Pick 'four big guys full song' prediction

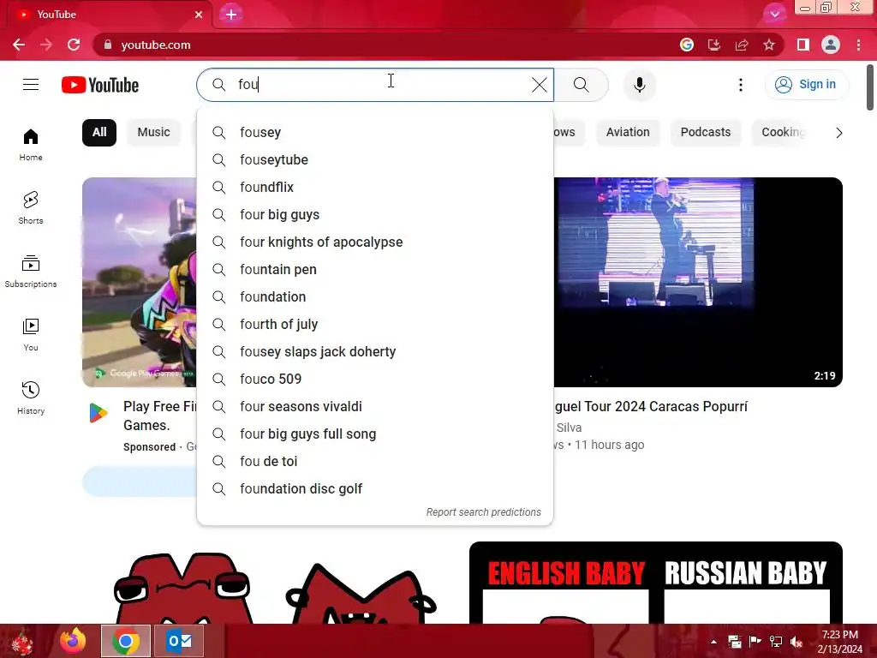(x=375, y=434)
